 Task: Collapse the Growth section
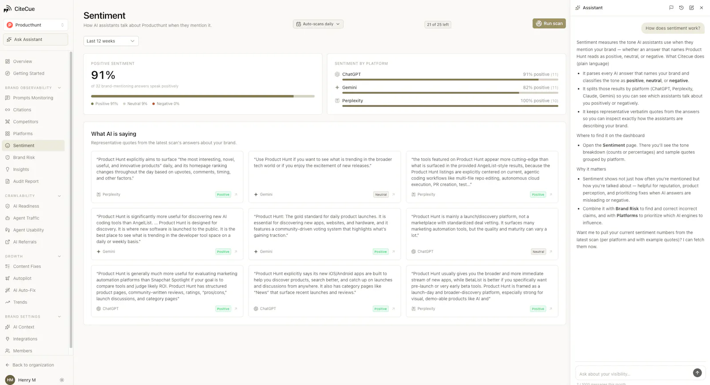point(59,256)
